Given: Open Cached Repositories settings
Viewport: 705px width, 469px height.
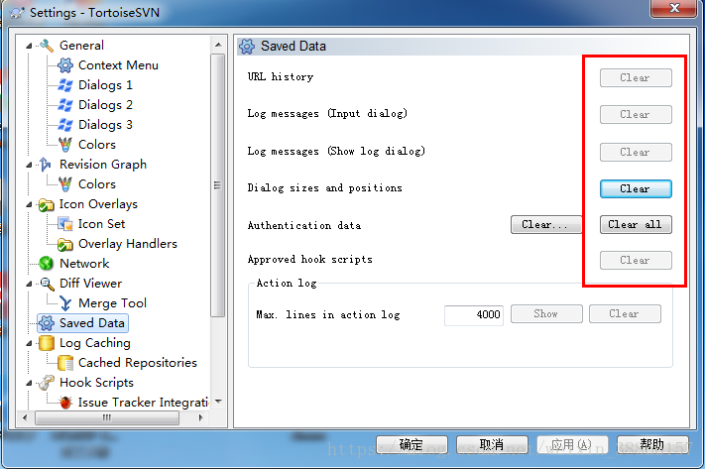Looking at the screenshot, I should click(x=138, y=363).
